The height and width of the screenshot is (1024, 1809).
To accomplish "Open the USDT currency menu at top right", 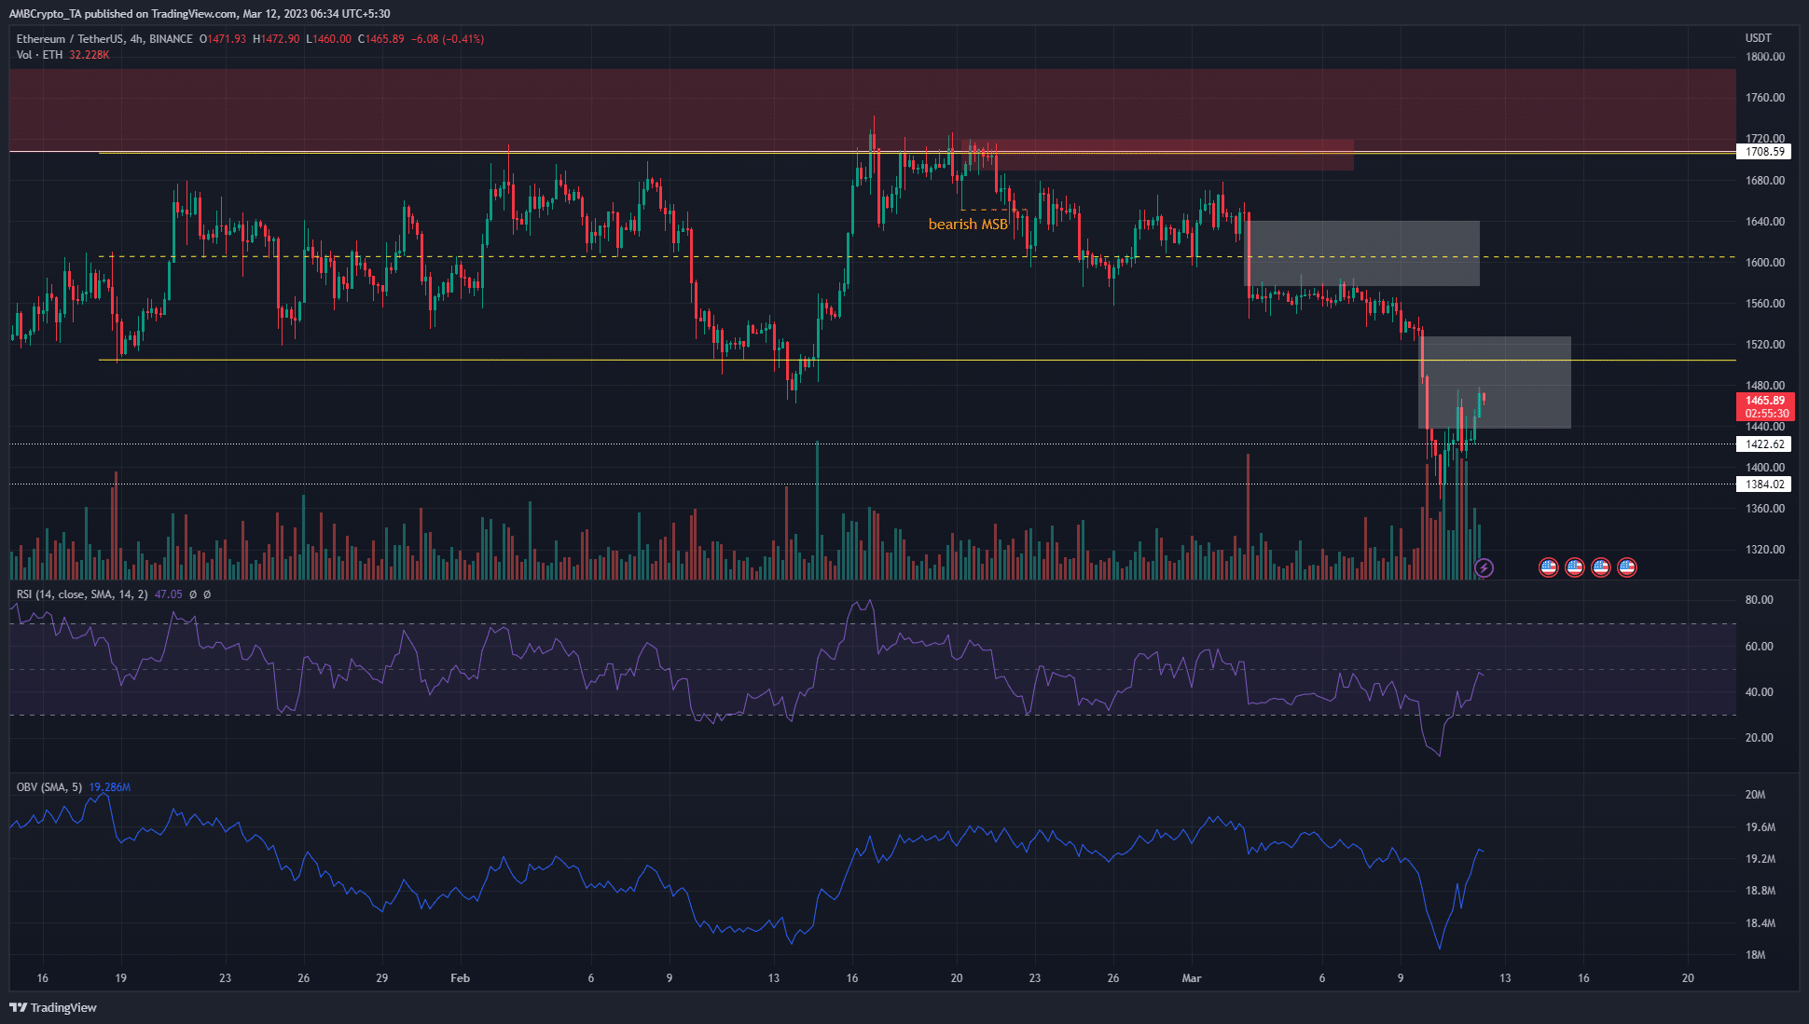I will click(1757, 38).
